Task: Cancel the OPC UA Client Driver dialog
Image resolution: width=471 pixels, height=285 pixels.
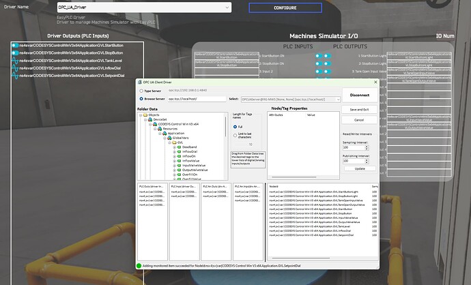Action: pos(359,120)
